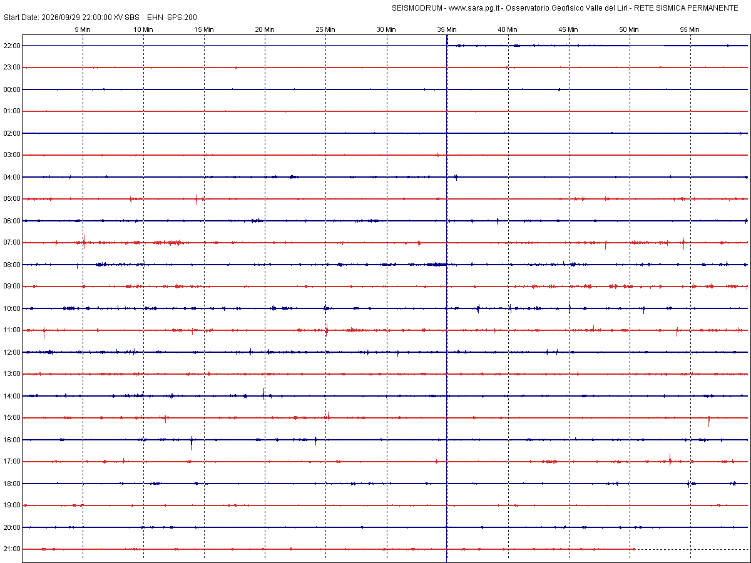The width and height of the screenshot is (751, 563).
Task: Click the 10:00 blue trace row label
Action: click(12, 308)
